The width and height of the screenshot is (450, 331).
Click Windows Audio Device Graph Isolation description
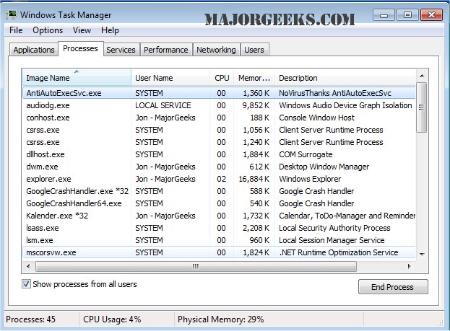pos(345,105)
